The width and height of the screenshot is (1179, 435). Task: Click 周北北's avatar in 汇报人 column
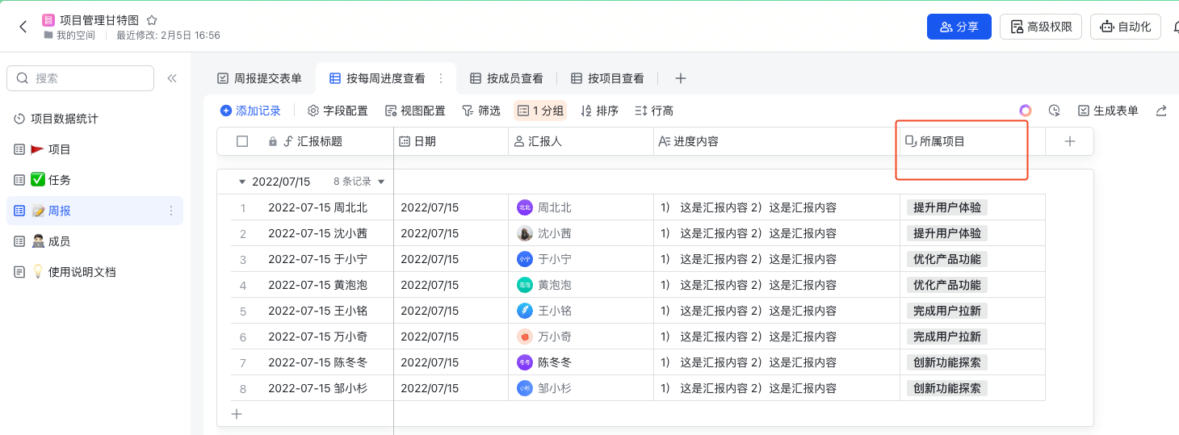[525, 207]
